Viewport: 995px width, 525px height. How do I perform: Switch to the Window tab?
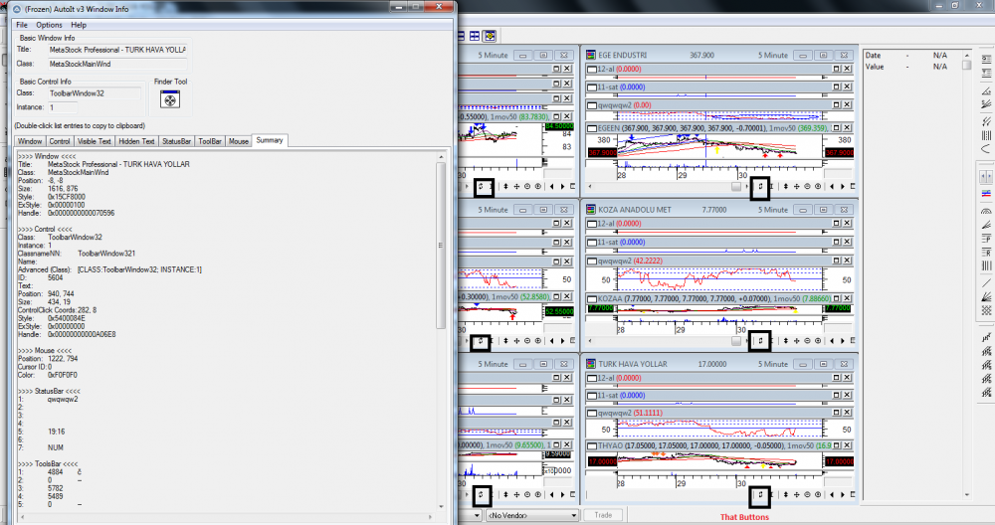click(x=30, y=141)
